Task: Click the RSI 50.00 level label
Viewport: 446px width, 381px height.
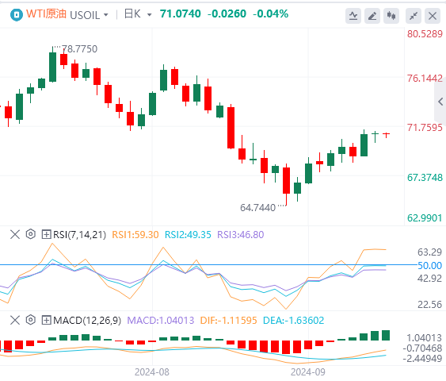Action: 430,265
